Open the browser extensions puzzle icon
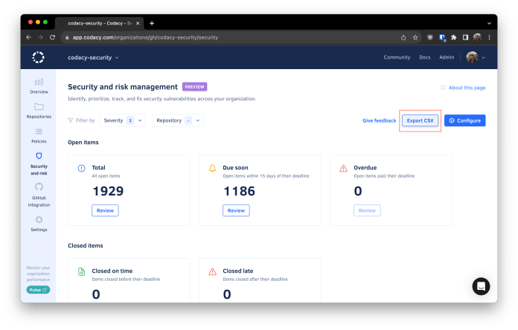Image resolution: width=518 pixels, height=330 pixels. pos(453,37)
